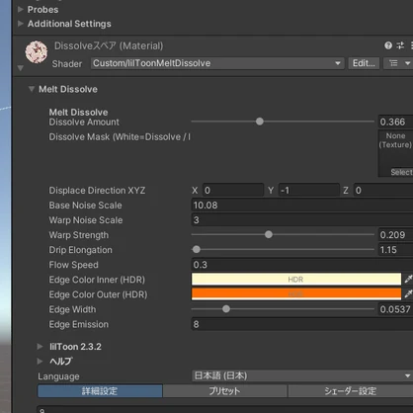The width and height of the screenshot is (413, 413).
Task: Click the Edge Color Outer orange swatch
Action: (296, 293)
